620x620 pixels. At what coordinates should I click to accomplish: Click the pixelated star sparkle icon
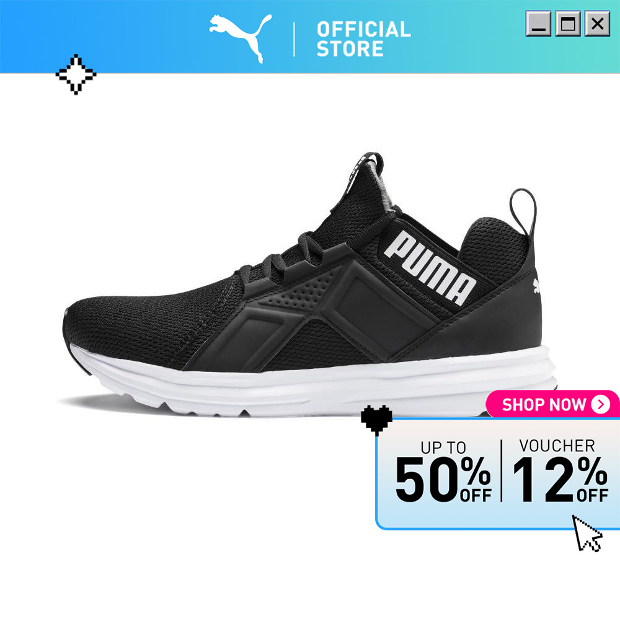click(76, 74)
